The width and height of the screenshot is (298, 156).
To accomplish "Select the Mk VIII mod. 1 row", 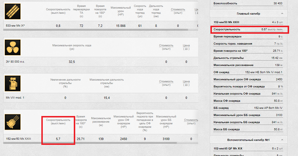I will tap(15, 98).
